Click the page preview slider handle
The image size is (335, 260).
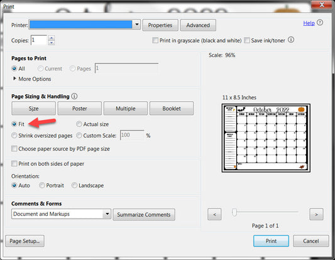pos(234,212)
